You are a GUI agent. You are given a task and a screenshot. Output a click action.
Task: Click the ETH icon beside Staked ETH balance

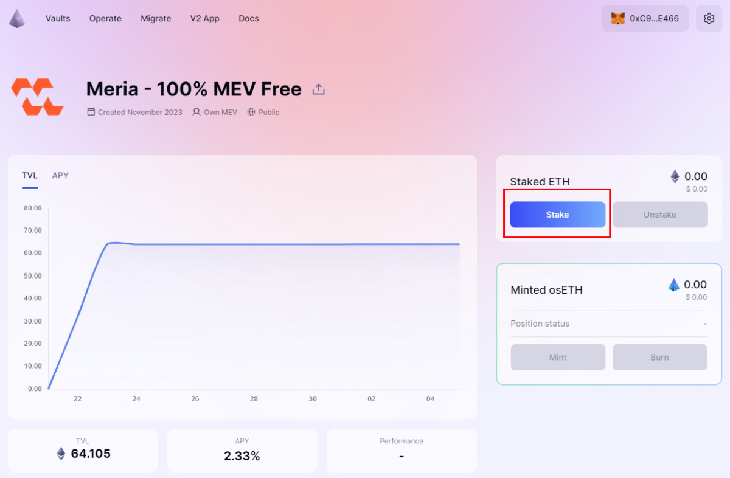(x=675, y=176)
